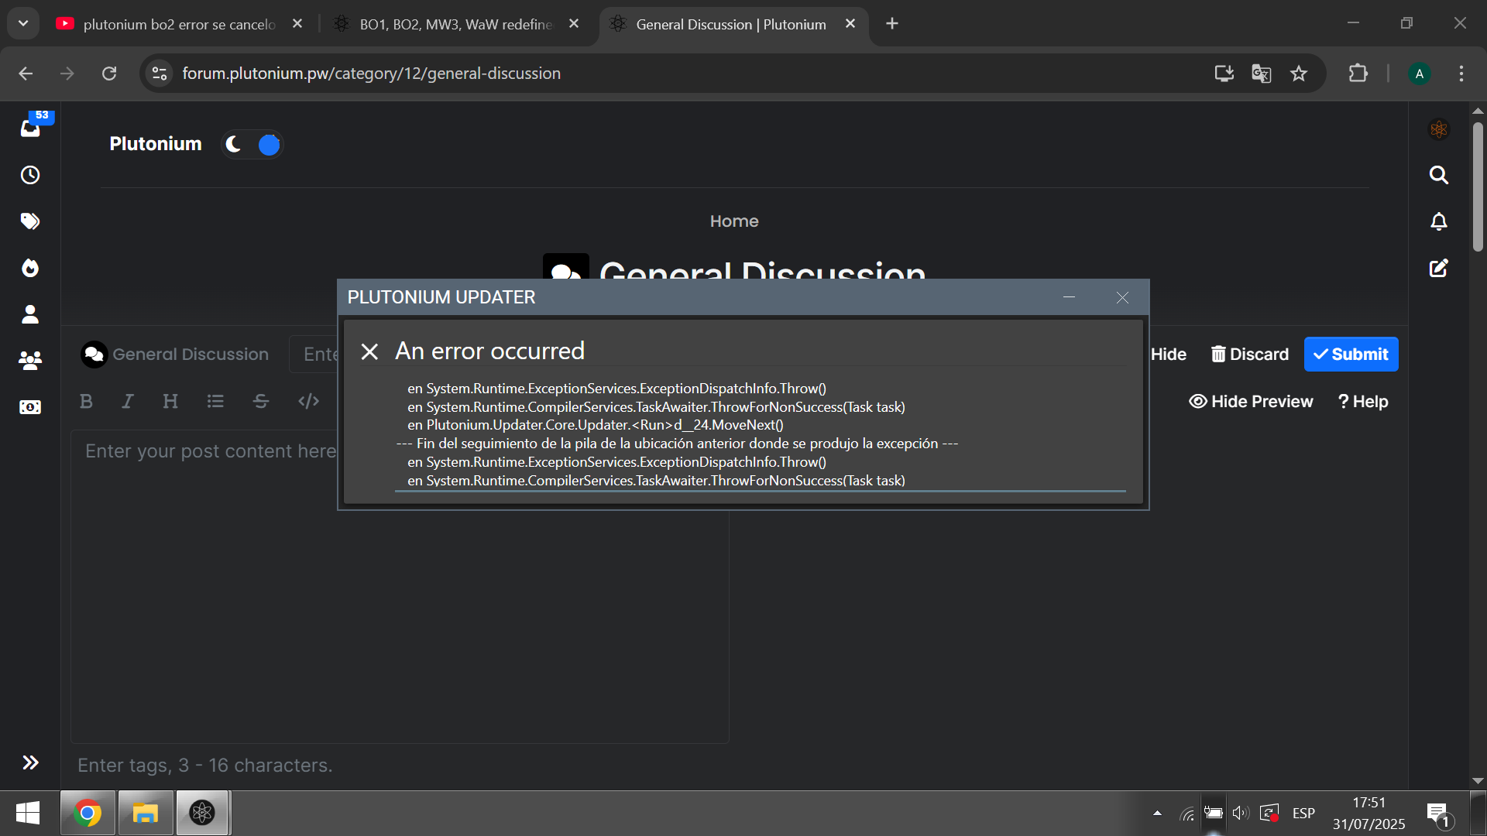Install app icon in address bar
Viewport: 1487px width, 836px height.
pos(1224,74)
